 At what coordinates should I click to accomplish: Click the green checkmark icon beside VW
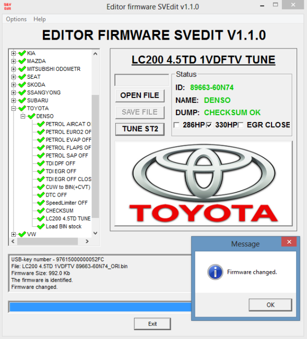[22, 234]
